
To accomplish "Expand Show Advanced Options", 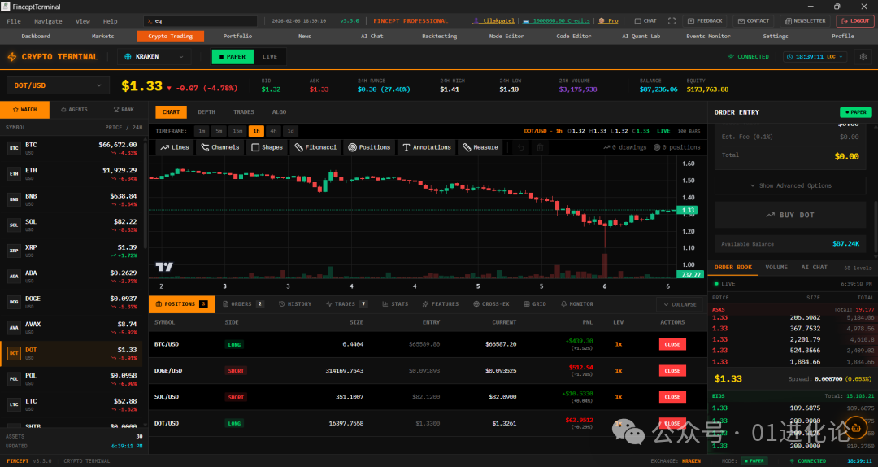I will click(790, 185).
